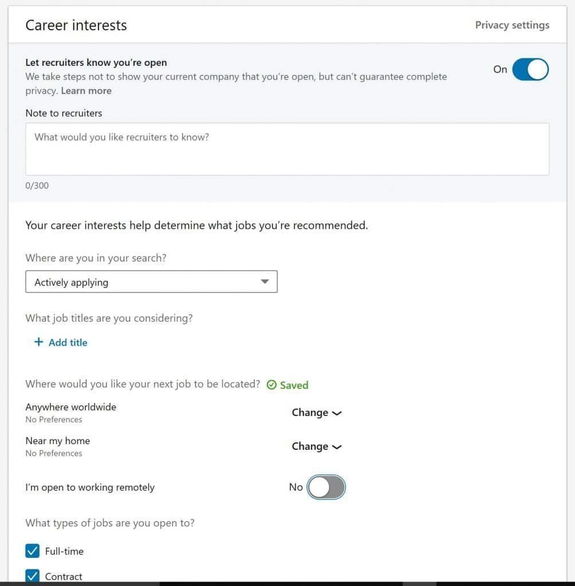Click the Career interests heading
This screenshot has width=575, height=586.
coord(76,25)
